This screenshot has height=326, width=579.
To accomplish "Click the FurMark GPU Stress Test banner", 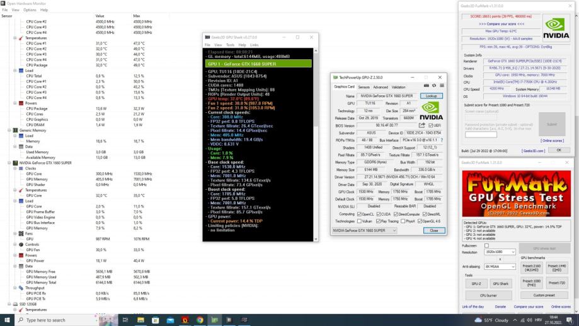I will pyautogui.click(x=516, y=194).
